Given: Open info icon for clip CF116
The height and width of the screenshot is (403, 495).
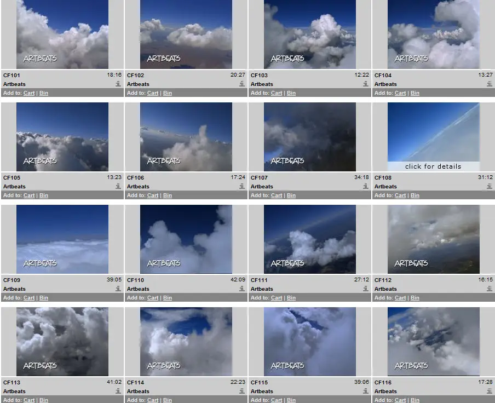Looking at the screenshot, I should click(490, 391).
